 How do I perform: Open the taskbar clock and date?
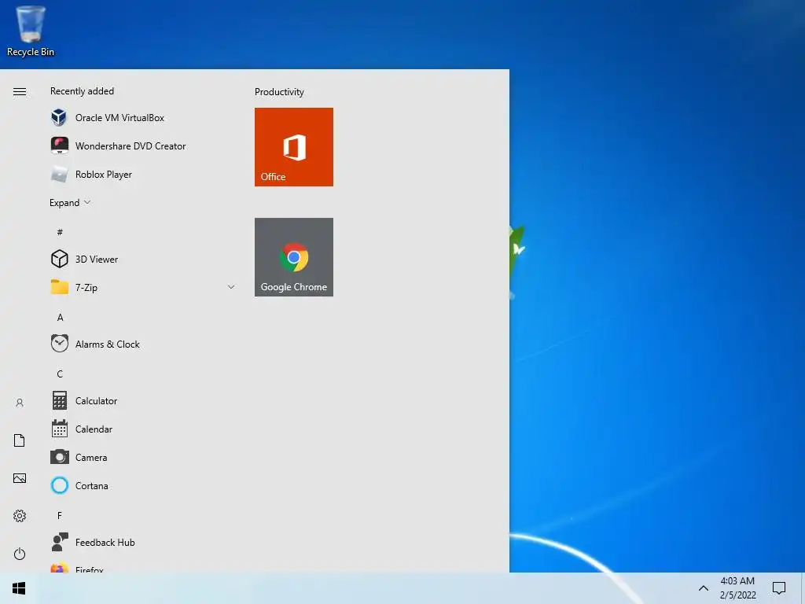pos(737,588)
